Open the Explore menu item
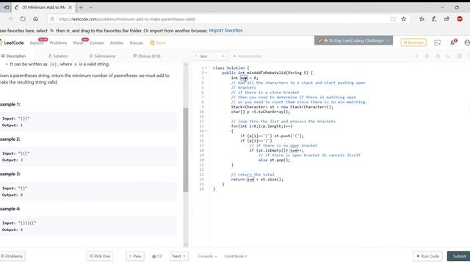Viewport: 470px width, 264px height. (x=37, y=43)
